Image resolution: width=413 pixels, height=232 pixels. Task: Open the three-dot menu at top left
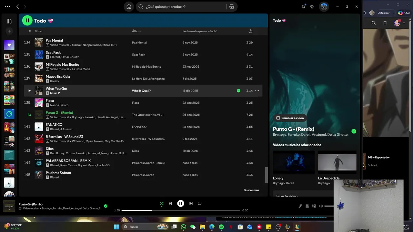7,6
